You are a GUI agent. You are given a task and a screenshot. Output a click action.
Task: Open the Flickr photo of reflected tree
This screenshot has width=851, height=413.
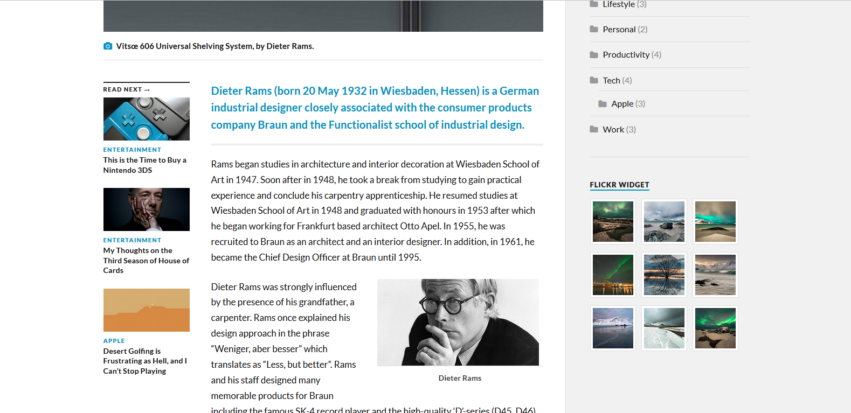coord(664,275)
